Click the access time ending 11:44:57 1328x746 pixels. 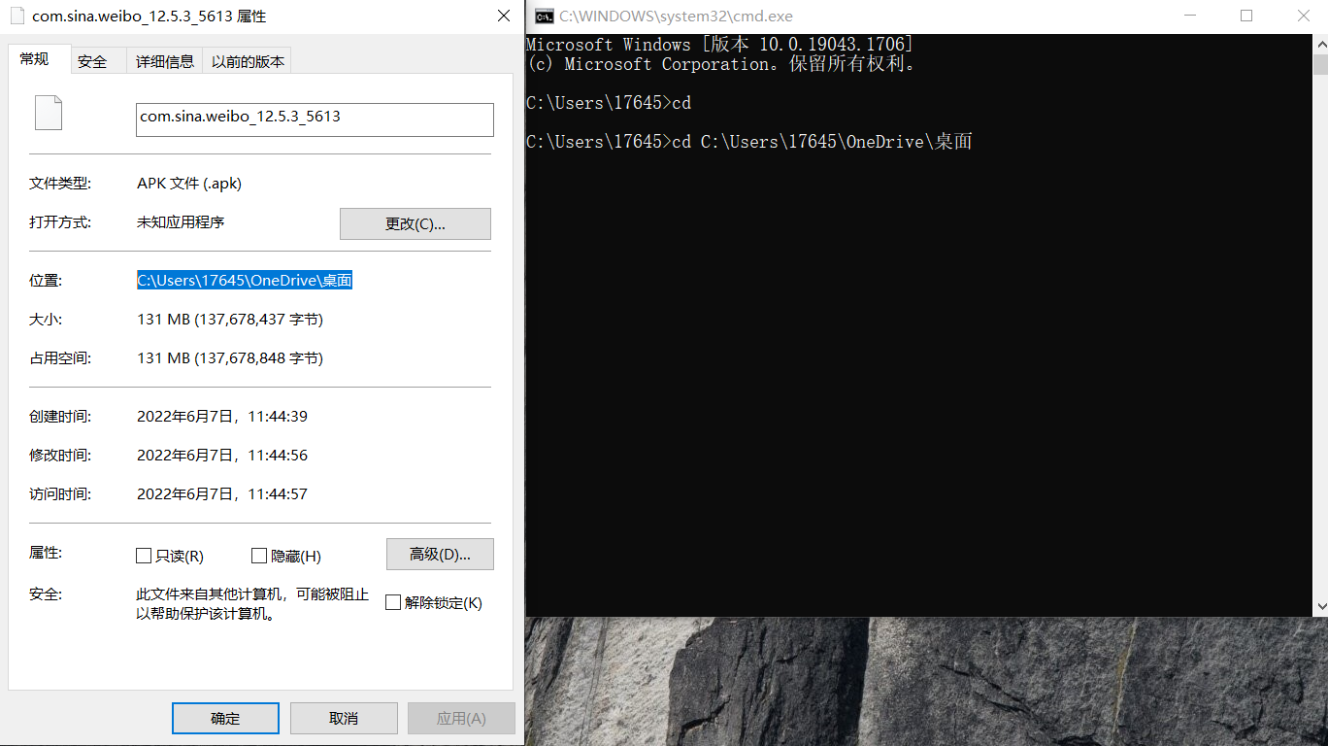tap(222, 494)
